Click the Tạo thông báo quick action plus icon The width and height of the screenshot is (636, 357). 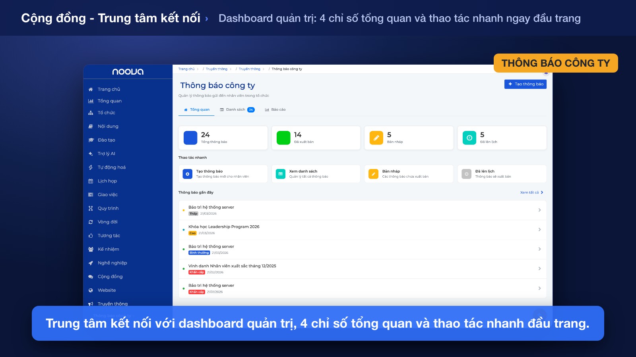coord(188,174)
